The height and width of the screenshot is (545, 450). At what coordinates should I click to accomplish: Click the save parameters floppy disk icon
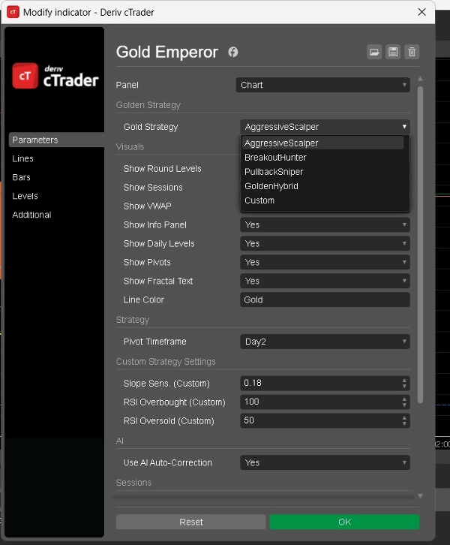click(x=393, y=52)
